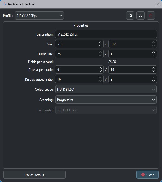162x182 pixels.
Task: Increase the Size width value with up arrow
Action: tap(100, 43)
